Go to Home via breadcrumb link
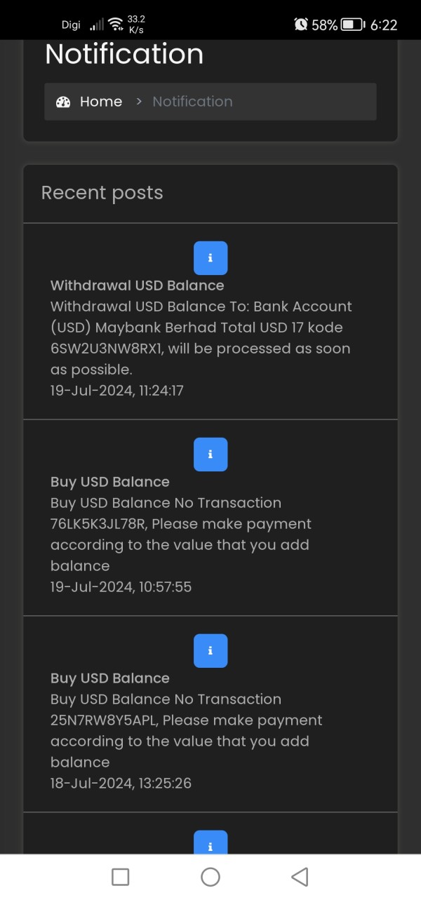421x900 pixels. 101,102
